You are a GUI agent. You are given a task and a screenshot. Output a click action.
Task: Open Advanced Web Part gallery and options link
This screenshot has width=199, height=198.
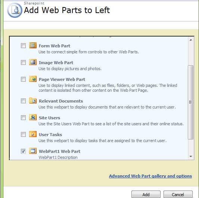coord(150,176)
